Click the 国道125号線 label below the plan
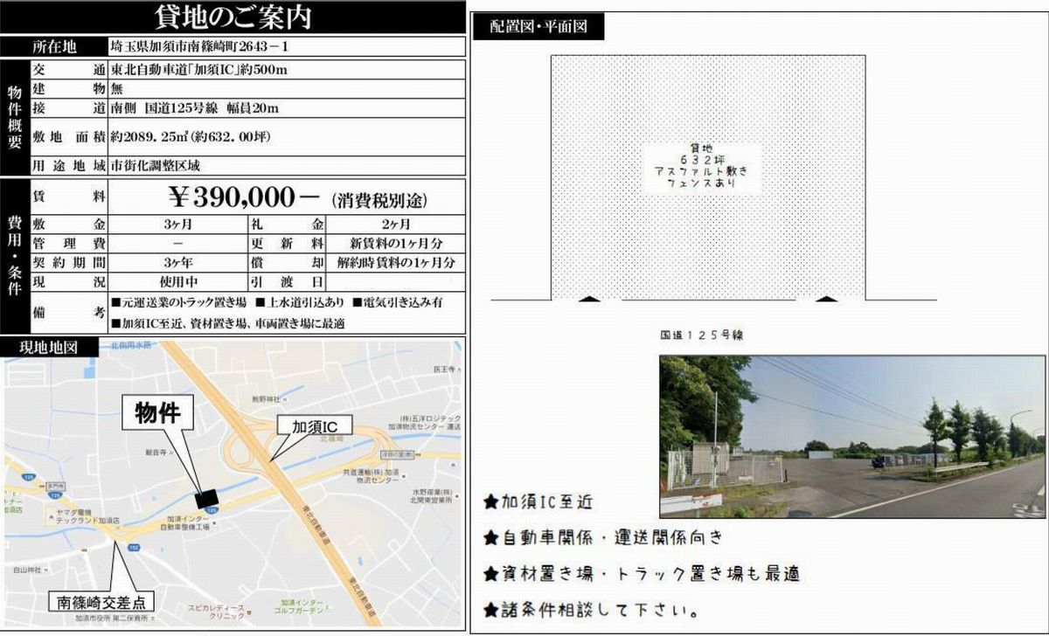 (x=703, y=335)
